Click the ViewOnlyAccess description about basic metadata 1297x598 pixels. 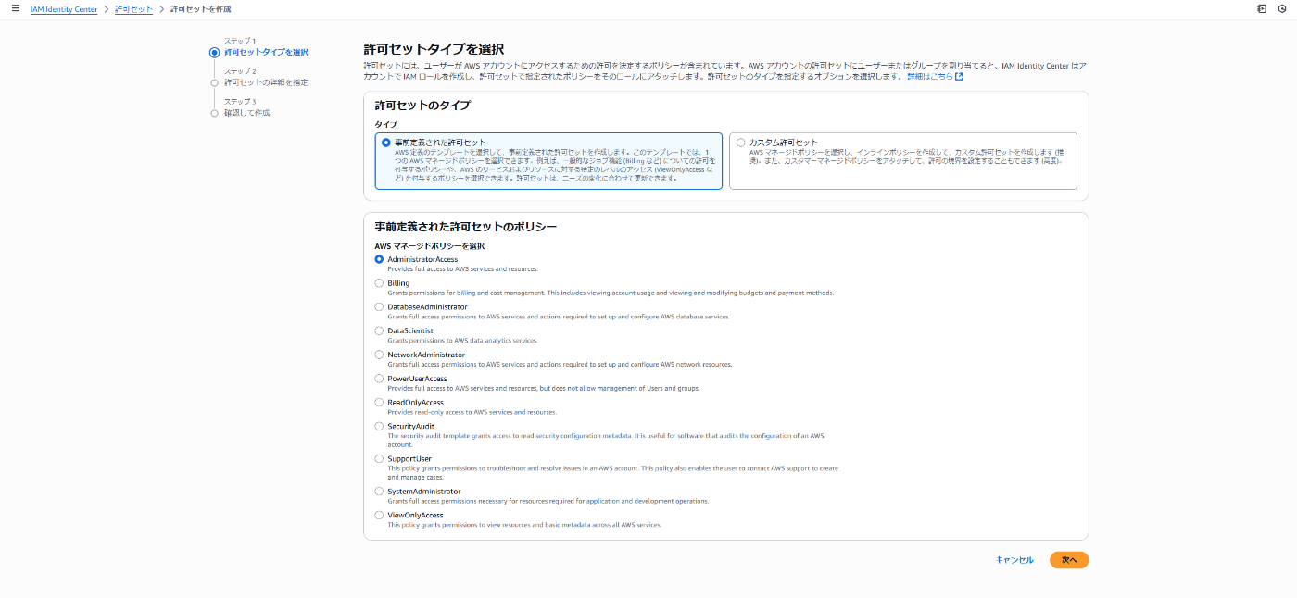(x=524, y=525)
